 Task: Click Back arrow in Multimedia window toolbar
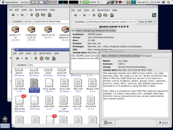coord(13,15)
